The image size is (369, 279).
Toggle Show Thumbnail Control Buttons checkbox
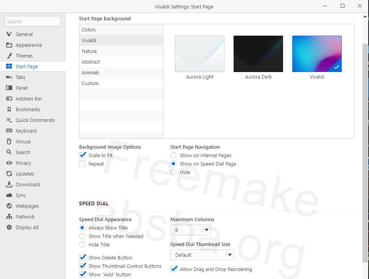82,266
